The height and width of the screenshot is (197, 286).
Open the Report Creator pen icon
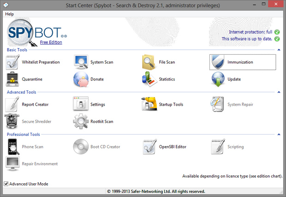[x=12, y=104]
